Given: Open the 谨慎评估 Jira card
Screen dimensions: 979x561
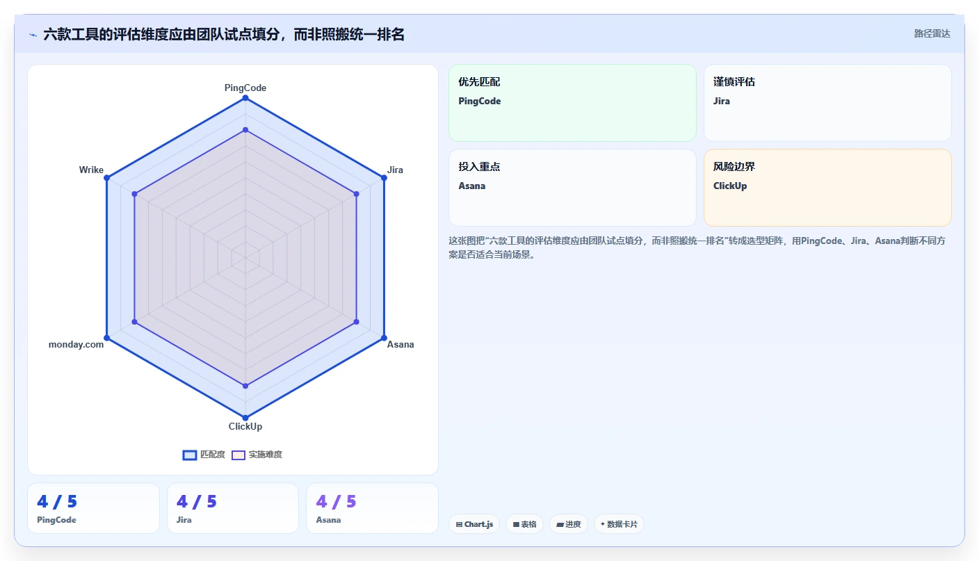Looking at the screenshot, I should (827, 103).
